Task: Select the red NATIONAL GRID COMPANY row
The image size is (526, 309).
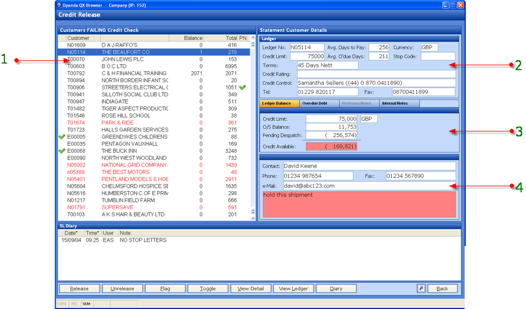Action: [x=153, y=165]
